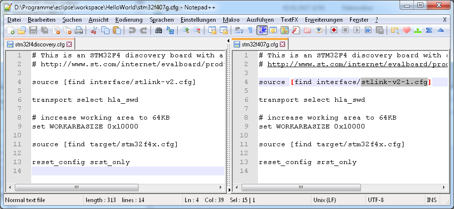Switch to stm32f4discovery.cfg tab

pos(36,44)
